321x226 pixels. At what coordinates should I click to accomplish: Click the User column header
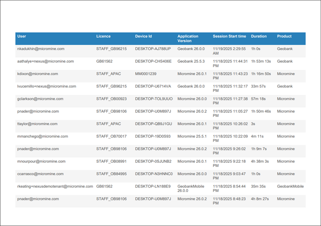[22, 36]
